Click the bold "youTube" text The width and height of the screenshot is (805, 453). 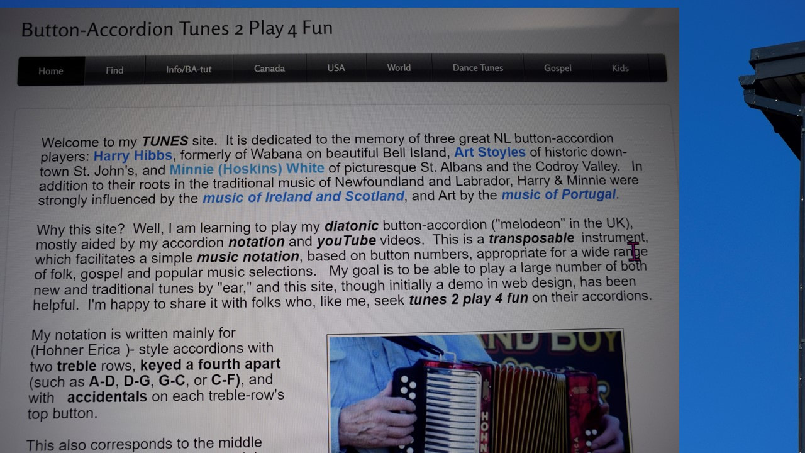[x=347, y=241]
